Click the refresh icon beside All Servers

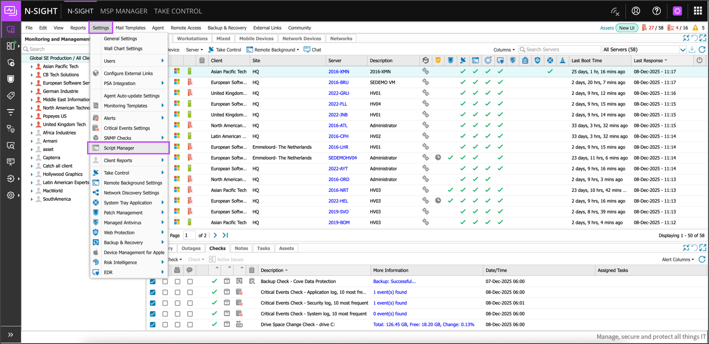pos(702,50)
